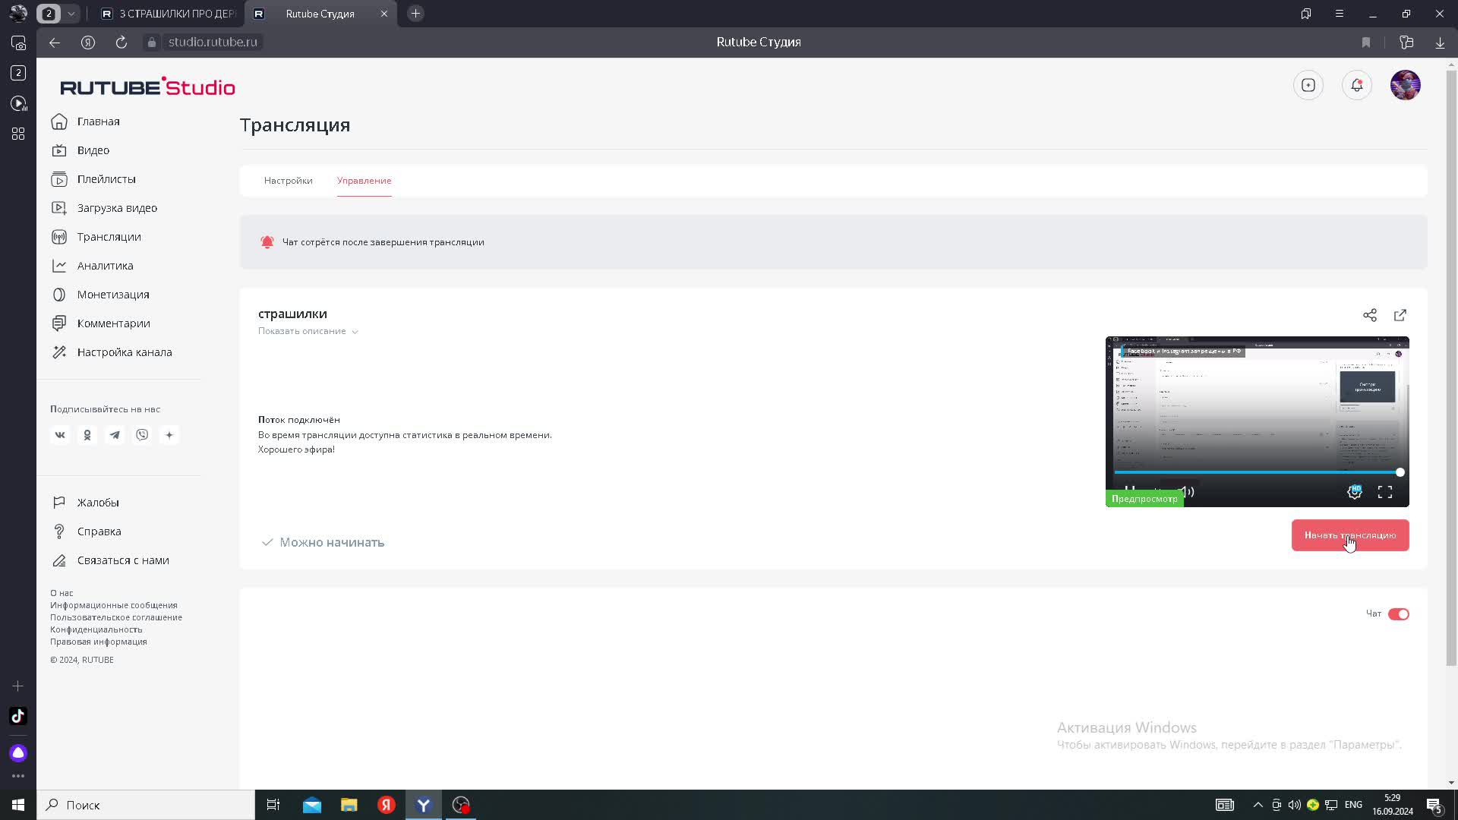Open Аналитика in the sidebar
The width and height of the screenshot is (1458, 820).
[x=105, y=266]
